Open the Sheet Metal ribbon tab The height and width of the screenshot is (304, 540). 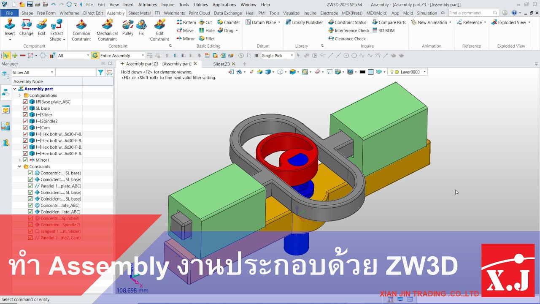(139, 13)
